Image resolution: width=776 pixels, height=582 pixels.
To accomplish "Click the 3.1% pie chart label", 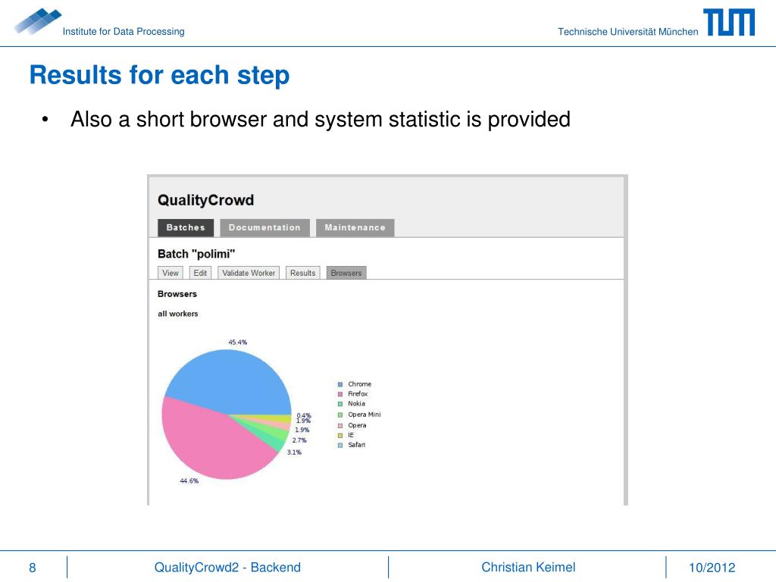I will [x=294, y=452].
